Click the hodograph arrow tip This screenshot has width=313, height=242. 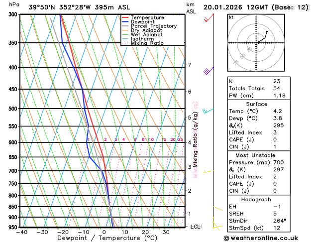[x=267, y=31]
